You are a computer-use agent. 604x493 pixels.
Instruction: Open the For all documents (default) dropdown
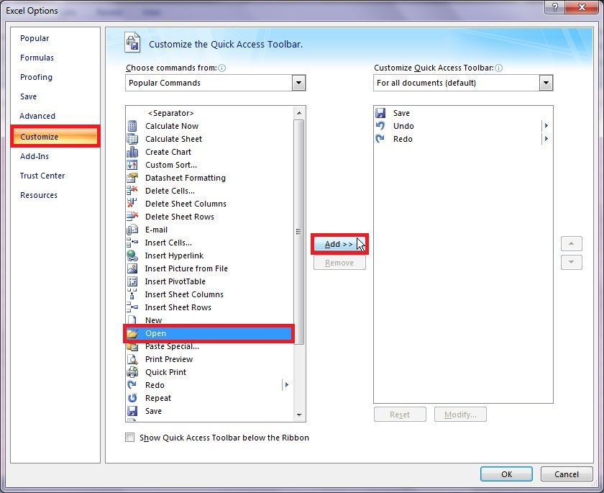pyautogui.click(x=546, y=83)
